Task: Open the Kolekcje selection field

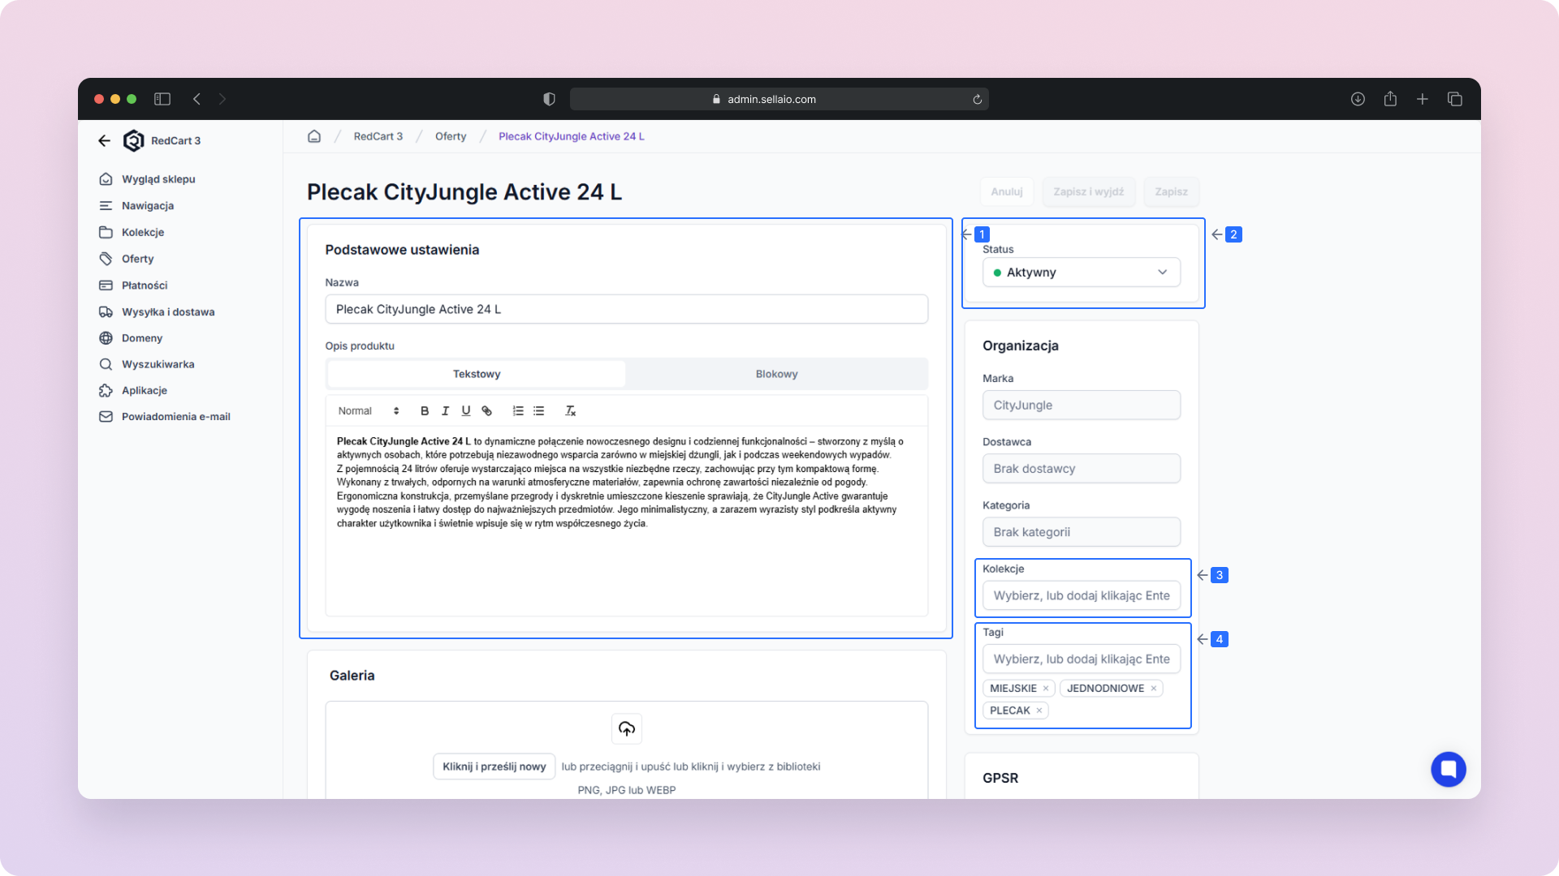Action: click(1081, 595)
